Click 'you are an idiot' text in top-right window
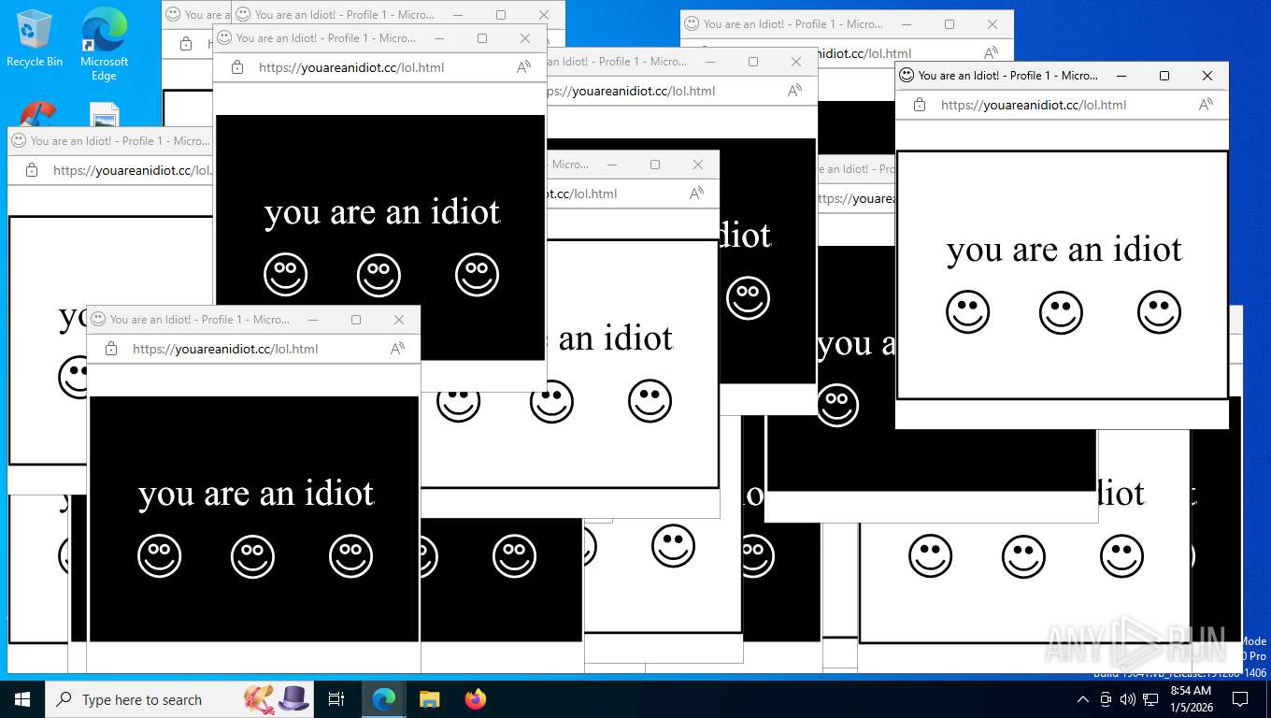 click(x=1064, y=250)
